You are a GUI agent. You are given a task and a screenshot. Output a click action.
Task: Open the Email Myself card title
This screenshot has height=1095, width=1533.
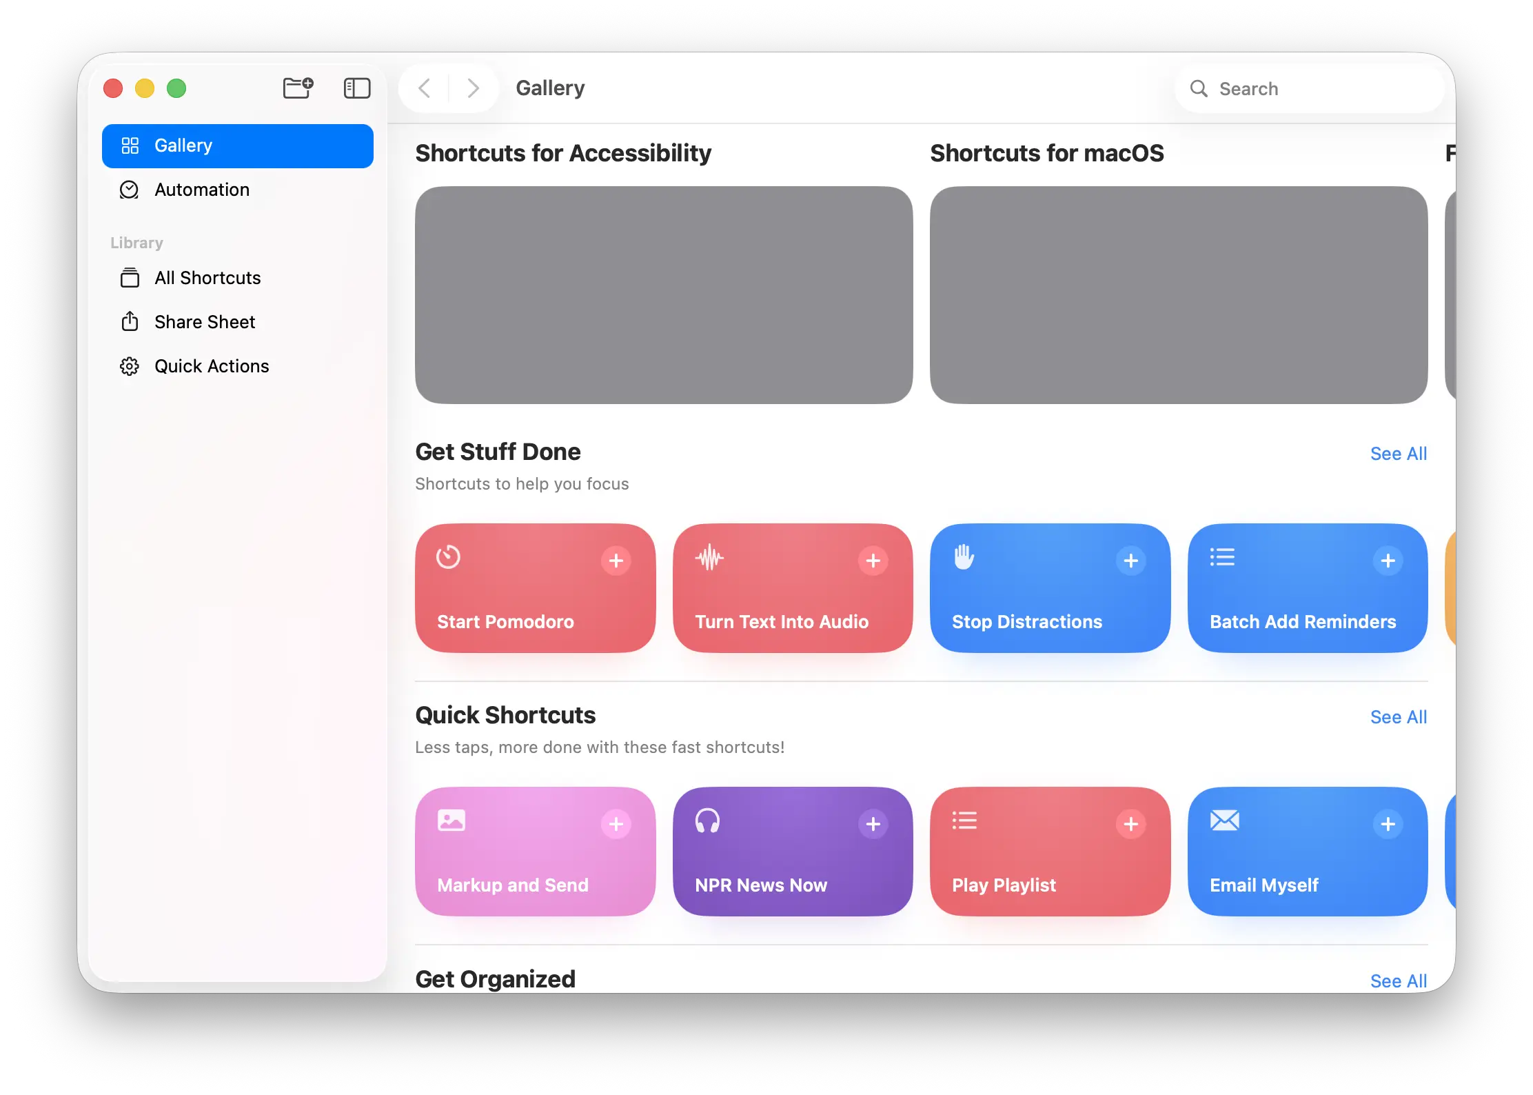pos(1264,885)
